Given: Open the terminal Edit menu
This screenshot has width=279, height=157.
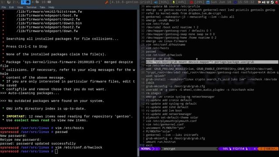Looking at the screenshot, I should pos(11,7).
